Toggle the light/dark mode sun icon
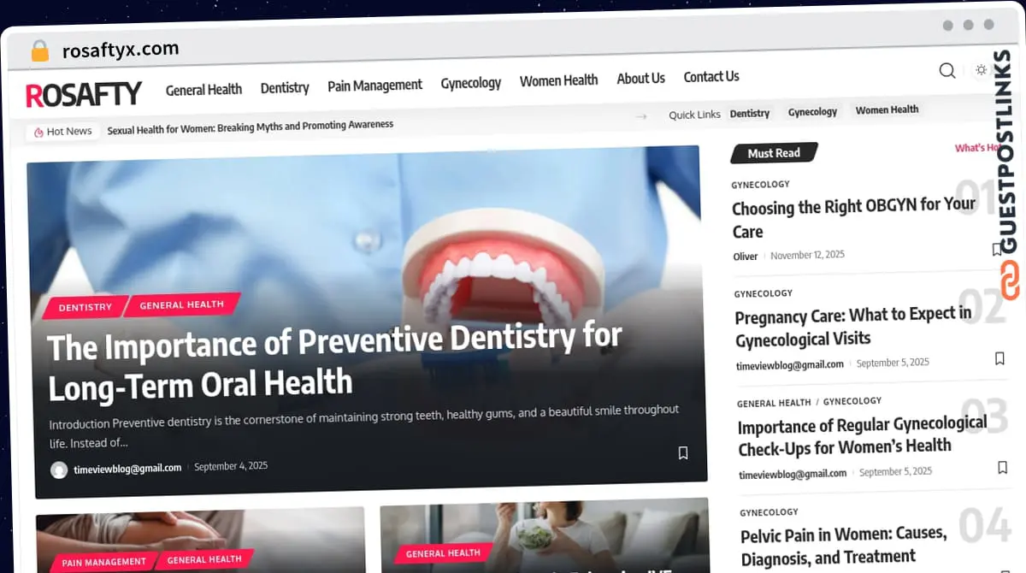This screenshot has height=573, width=1026. [981, 70]
